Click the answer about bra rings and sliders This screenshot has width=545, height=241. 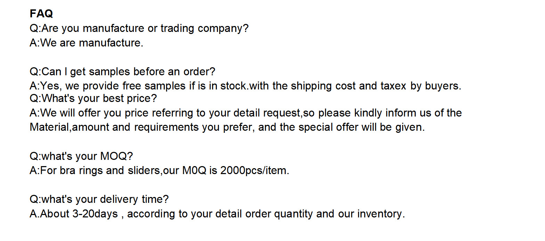[160, 171]
